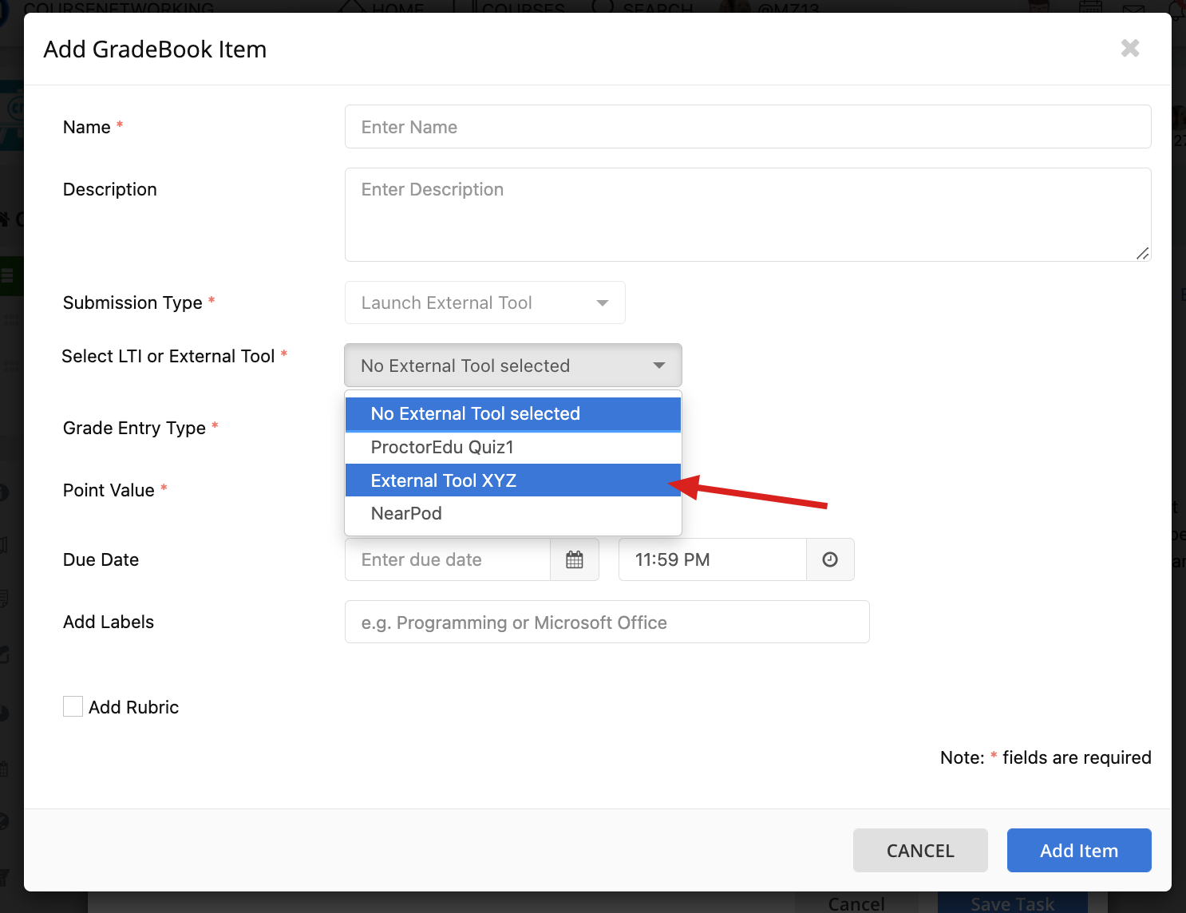Open the Select LTI or External Tool dropdown

[513, 366]
